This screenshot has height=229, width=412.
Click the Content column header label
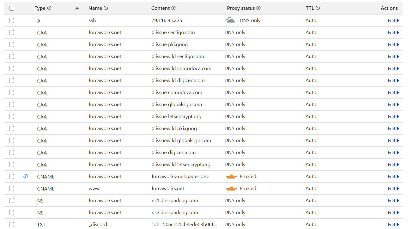[161, 8]
